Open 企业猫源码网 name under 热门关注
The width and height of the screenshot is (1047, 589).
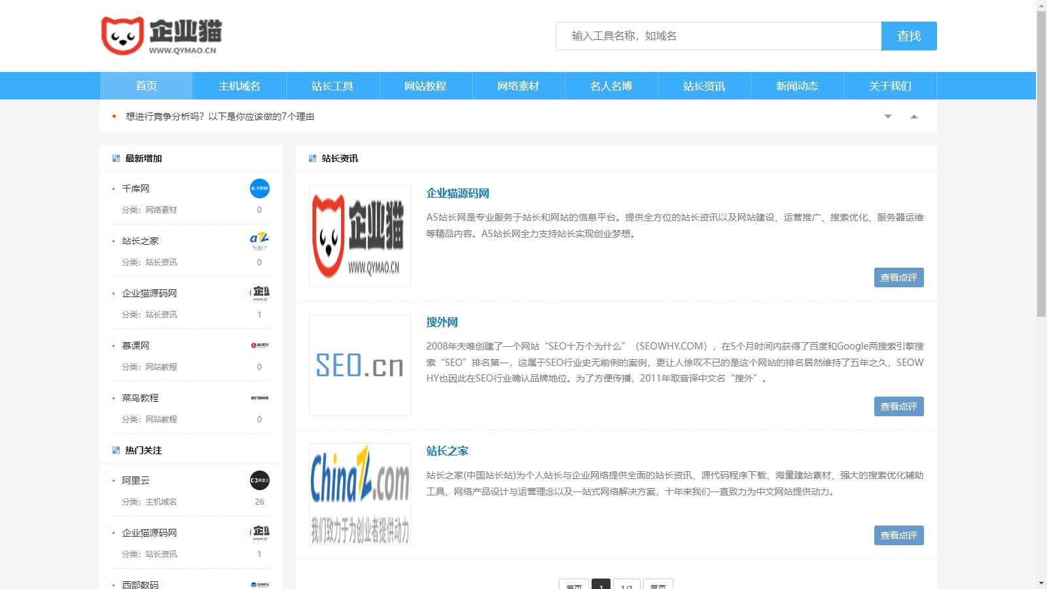click(149, 533)
